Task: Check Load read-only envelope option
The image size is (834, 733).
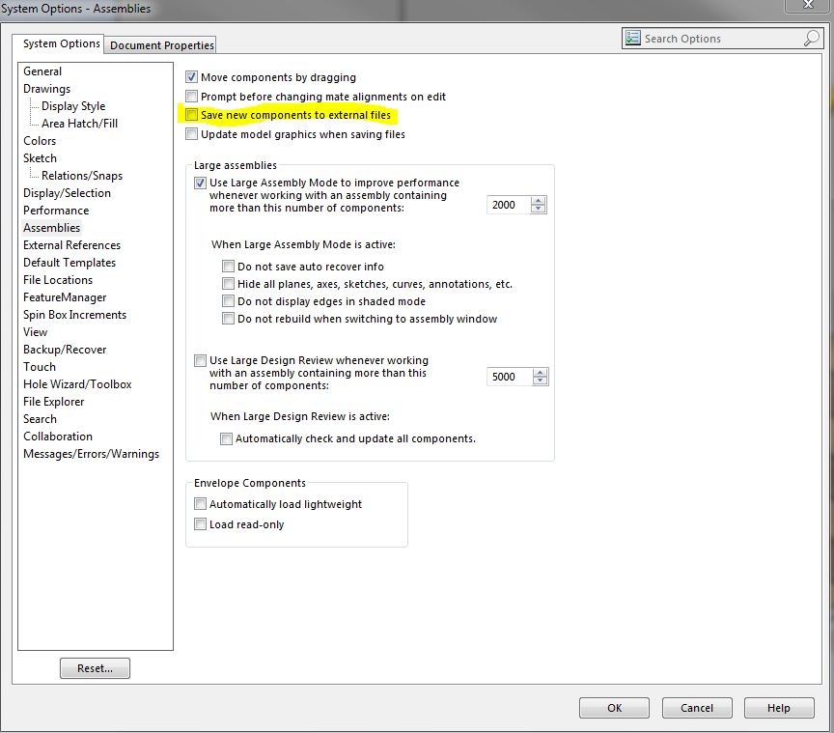Action: pyautogui.click(x=200, y=524)
